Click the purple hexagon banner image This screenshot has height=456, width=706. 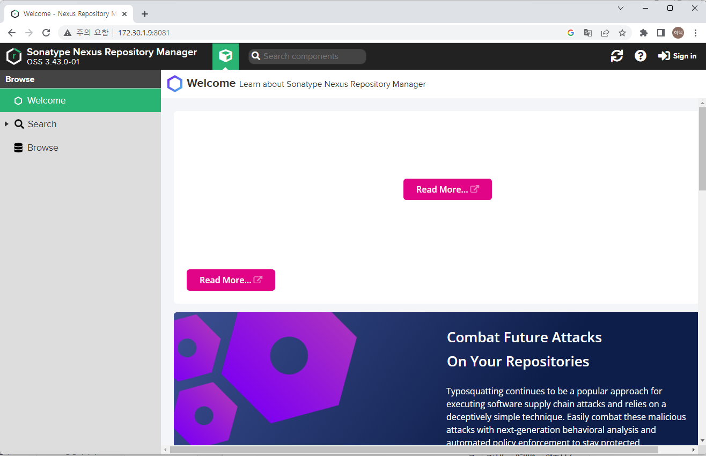[x=266, y=379]
